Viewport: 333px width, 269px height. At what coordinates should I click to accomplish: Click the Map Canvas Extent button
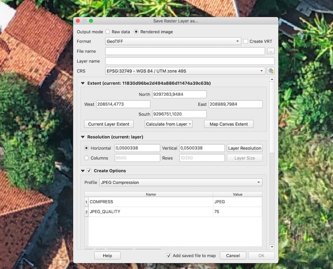(x=229, y=124)
